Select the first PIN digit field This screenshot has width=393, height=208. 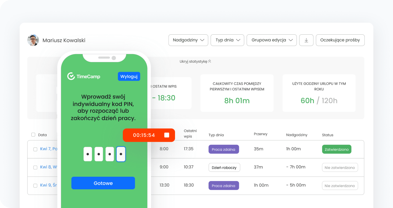(88, 154)
